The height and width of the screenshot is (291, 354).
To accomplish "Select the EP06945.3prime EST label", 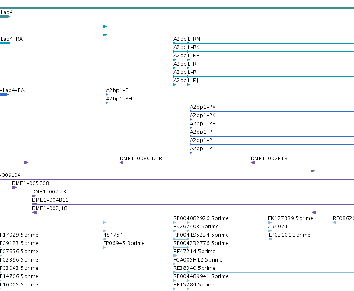I will point(124,244).
